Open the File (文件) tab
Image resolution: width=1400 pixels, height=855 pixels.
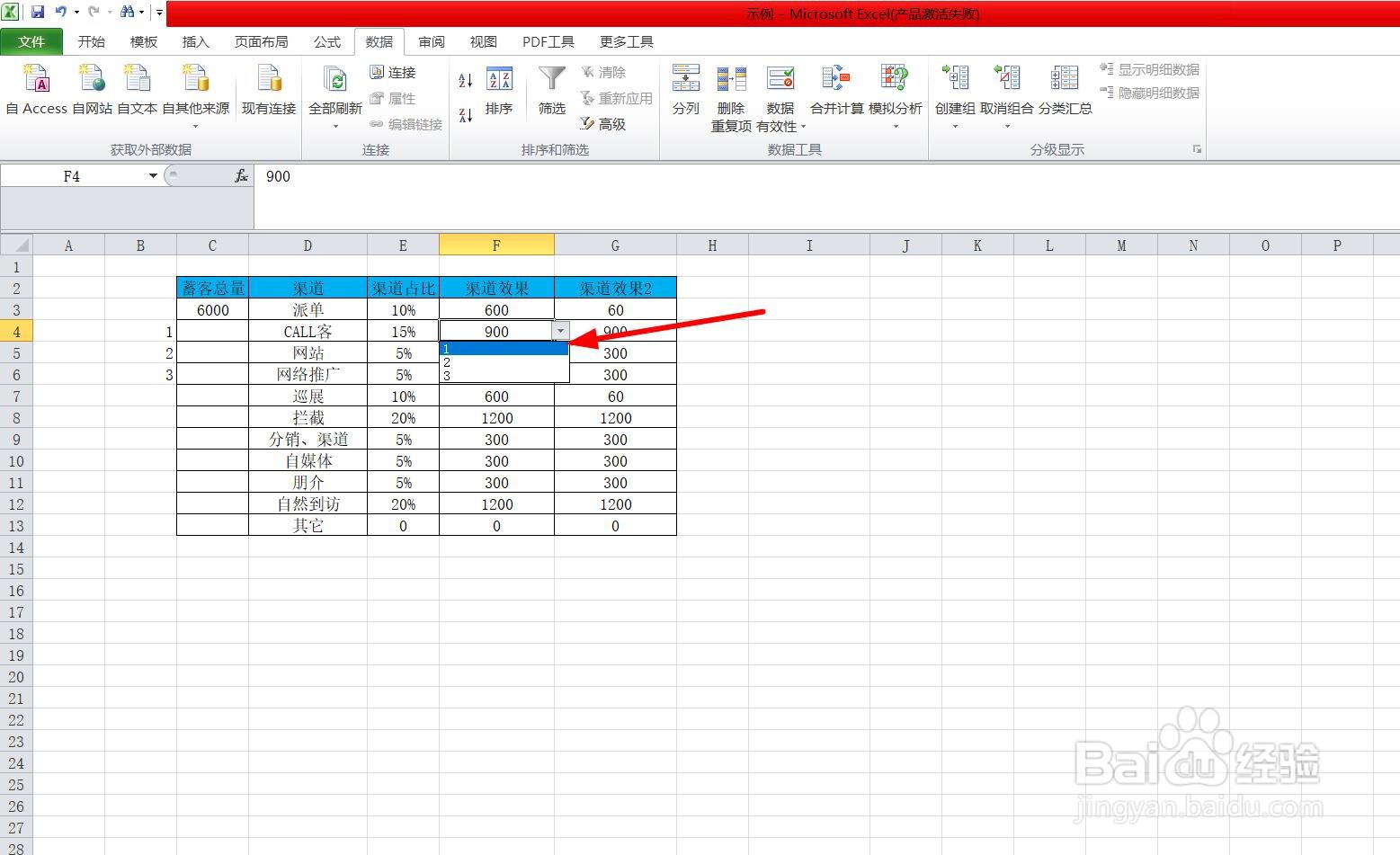click(x=31, y=41)
